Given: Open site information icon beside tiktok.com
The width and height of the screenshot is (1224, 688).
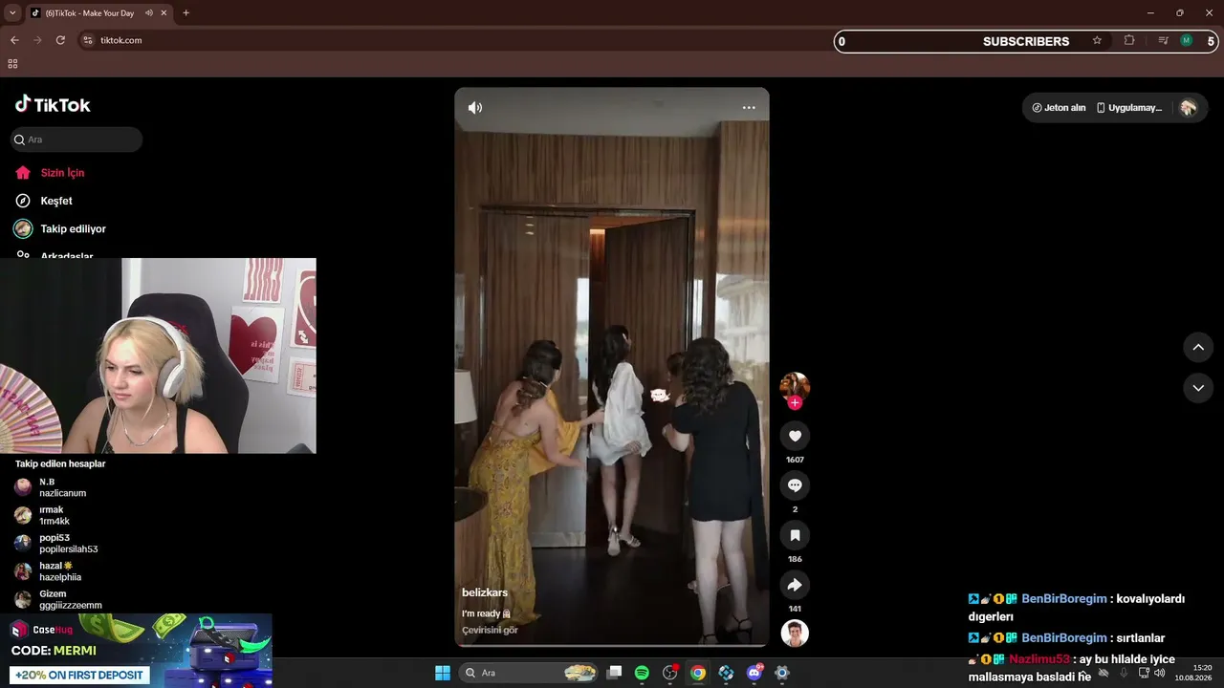Looking at the screenshot, I should tap(87, 40).
